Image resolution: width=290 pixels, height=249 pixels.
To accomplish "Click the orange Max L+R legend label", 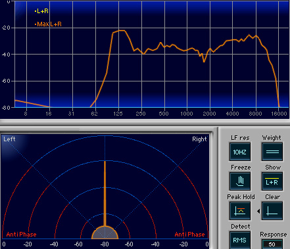I will (x=48, y=24).
